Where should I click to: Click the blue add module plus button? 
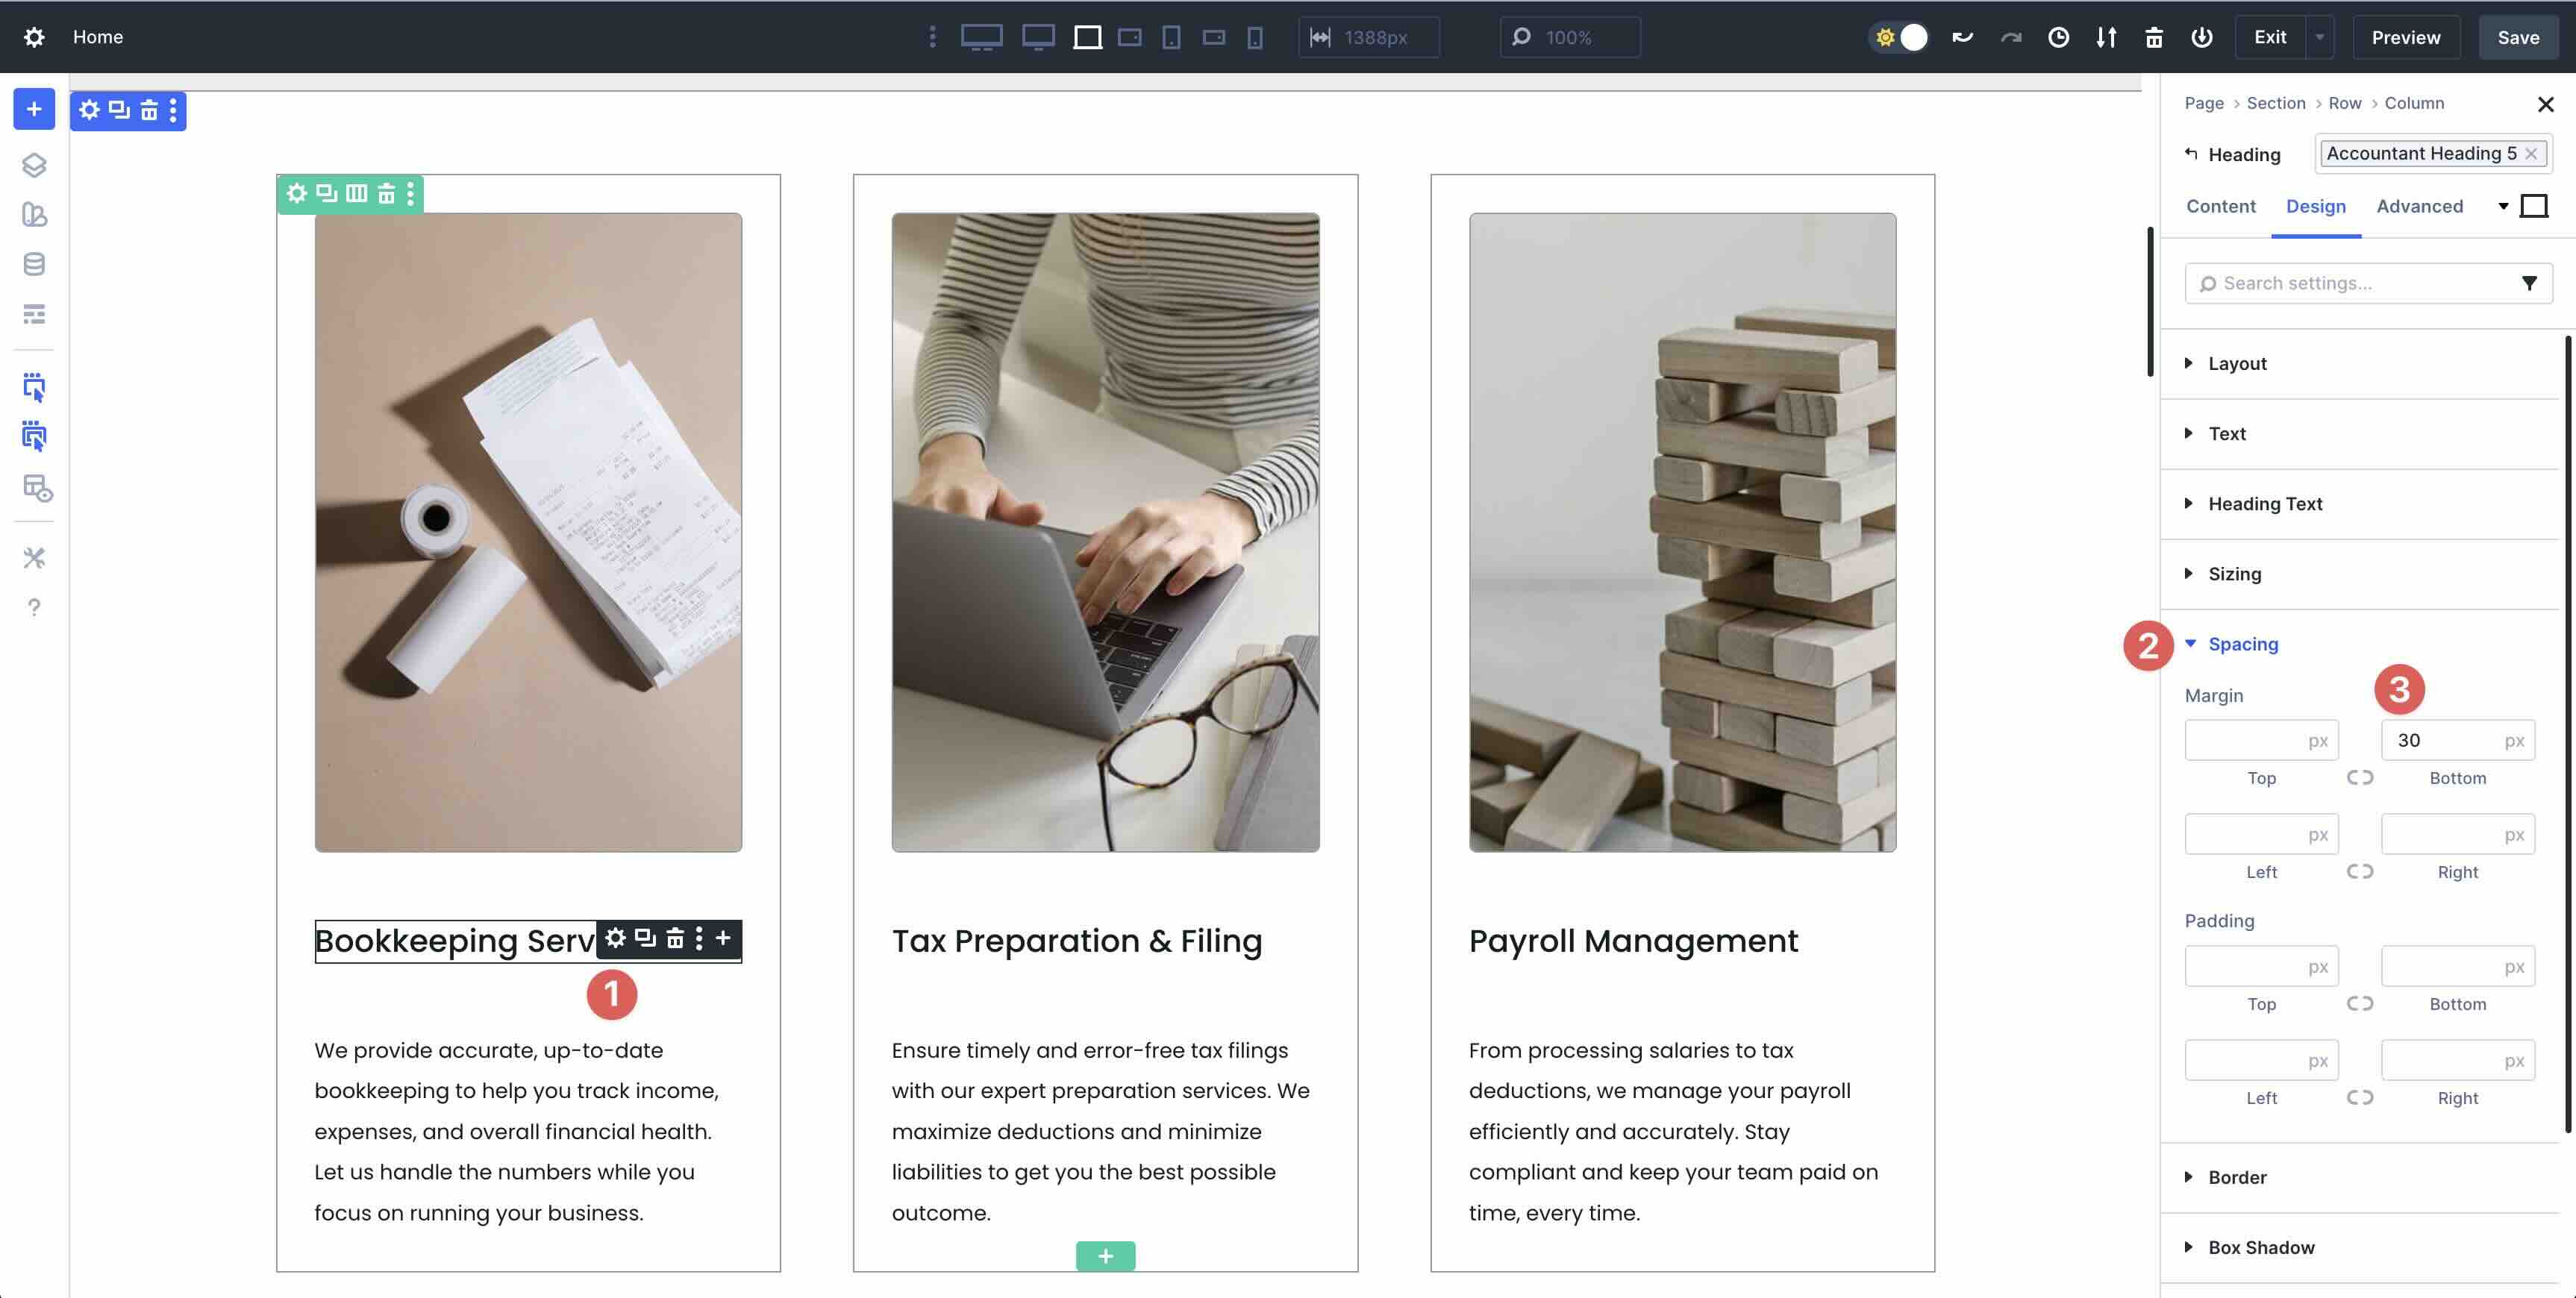point(34,109)
